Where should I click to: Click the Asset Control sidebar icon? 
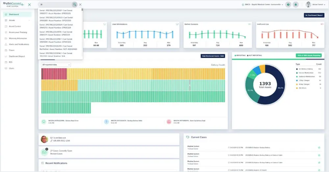pyautogui.click(x=6, y=26)
